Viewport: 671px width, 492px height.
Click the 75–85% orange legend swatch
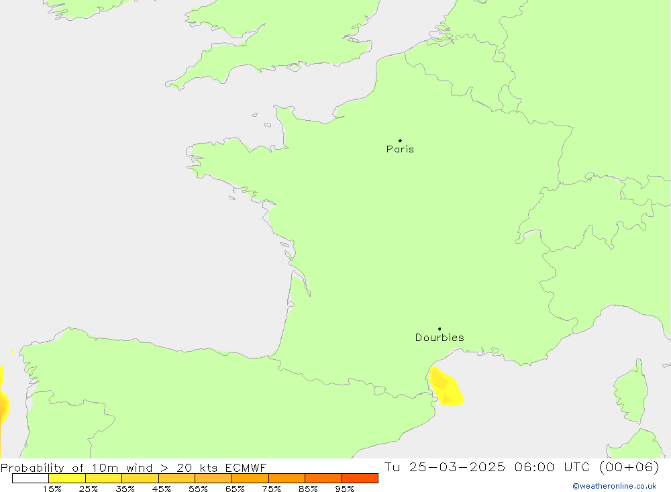coord(287,478)
